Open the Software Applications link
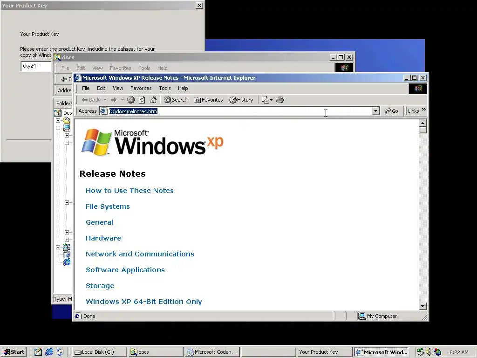477x358 pixels. point(125,270)
